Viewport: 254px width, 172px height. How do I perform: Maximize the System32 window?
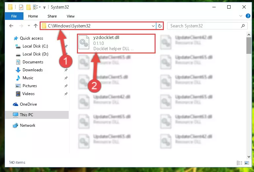click(x=229, y=7)
